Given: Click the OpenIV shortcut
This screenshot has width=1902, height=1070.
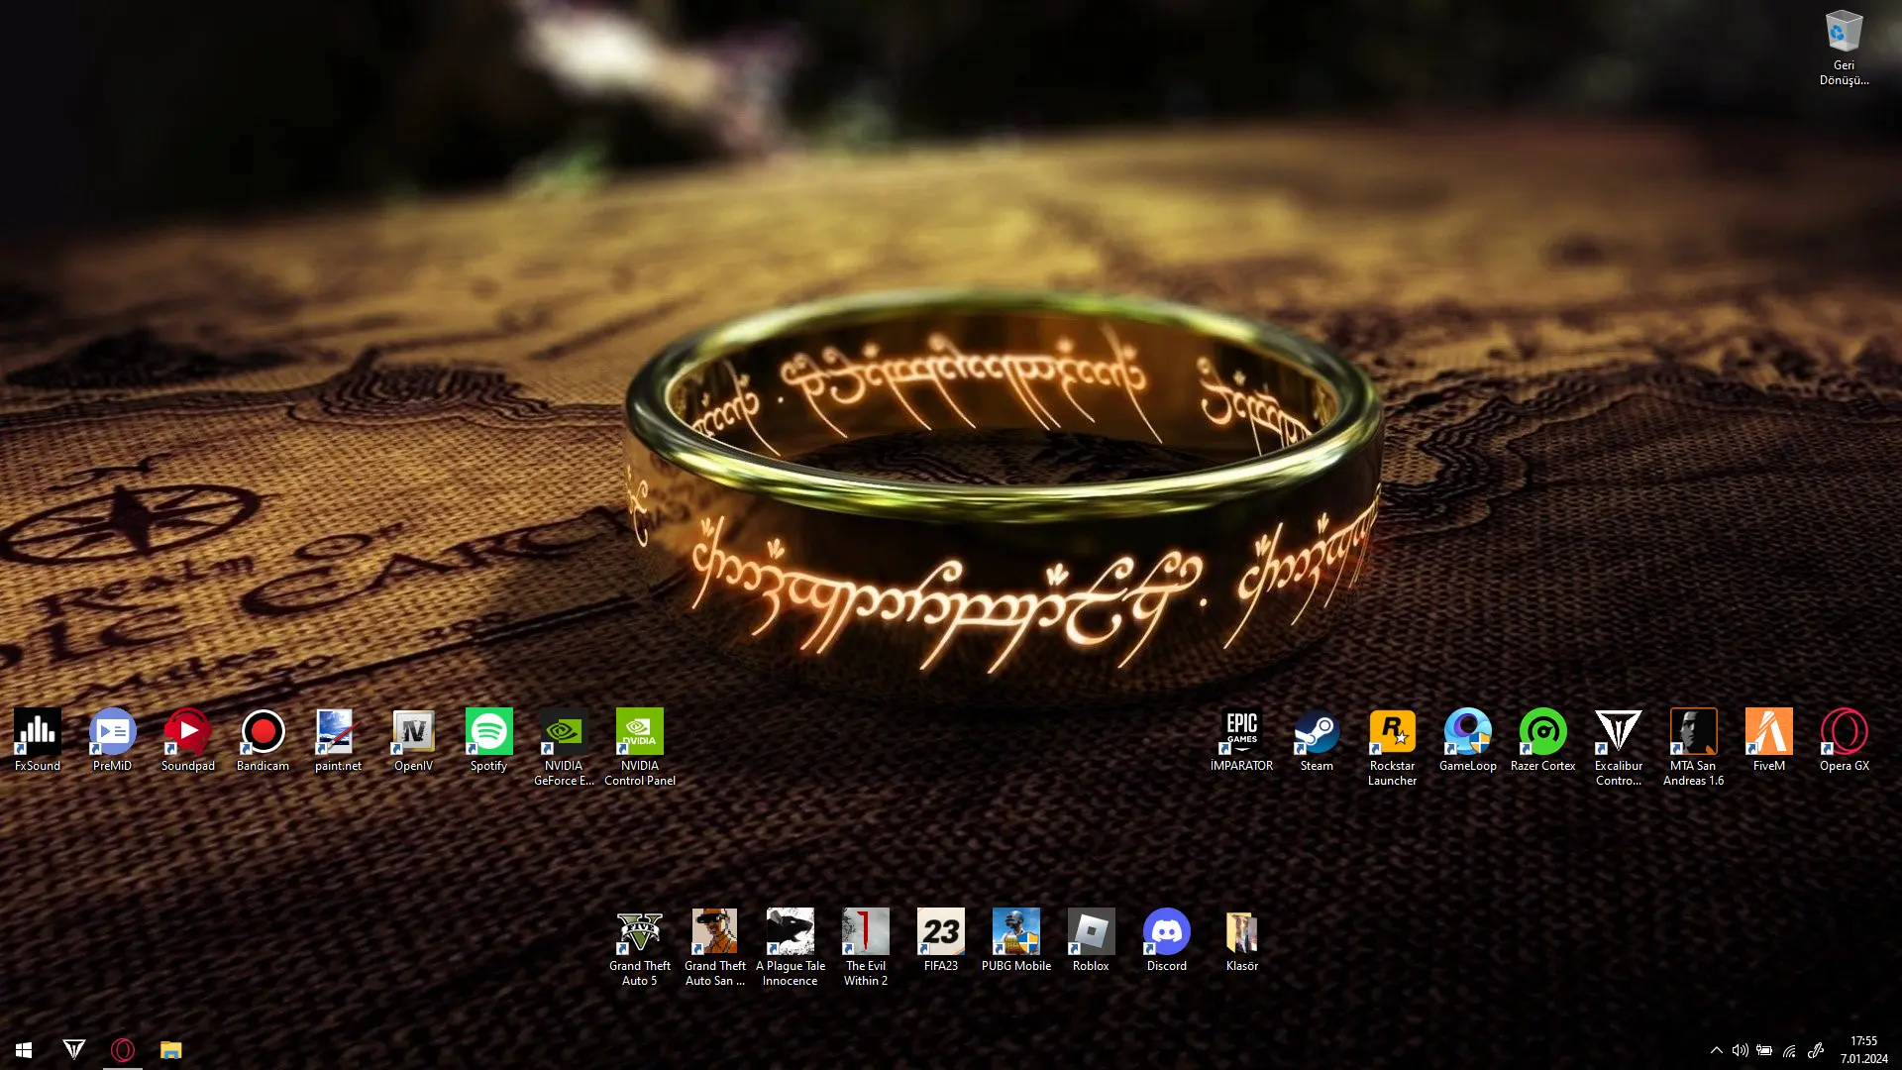Looking at the screenshot, I should pos(413,740).
